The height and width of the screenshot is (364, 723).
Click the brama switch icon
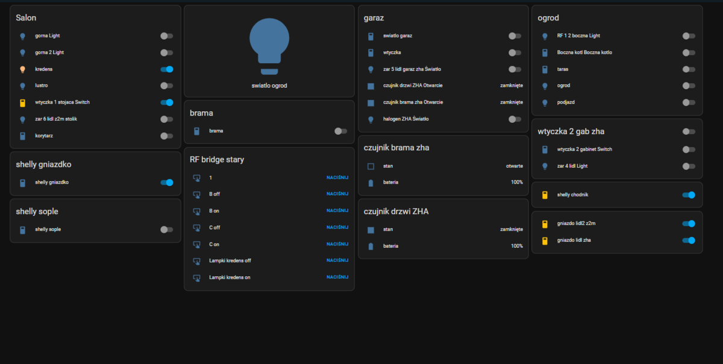pyautogui.click(x=196, y=131)
